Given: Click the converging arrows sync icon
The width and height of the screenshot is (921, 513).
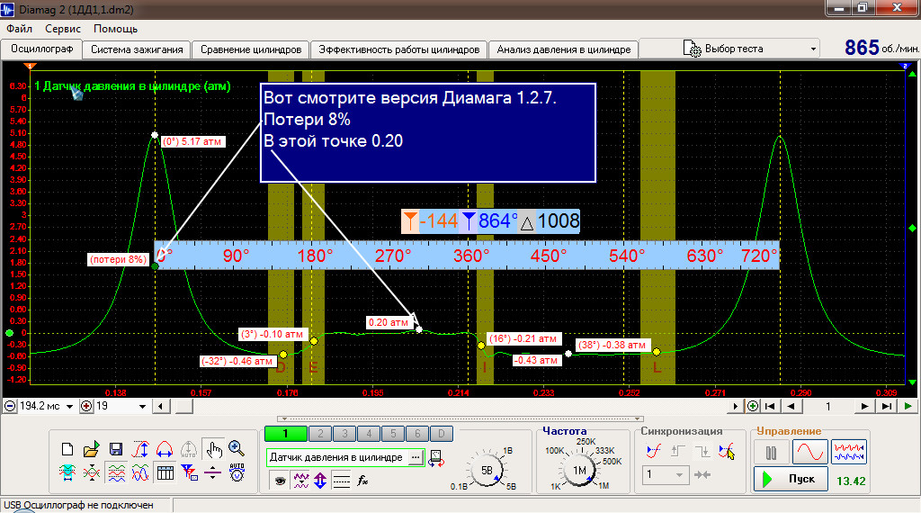Looking at the screenshot, I should point(702,475).
